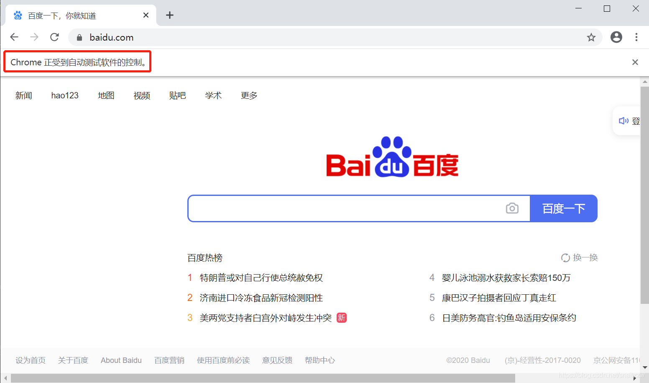Click the horizontal scrollbar thumb

(263, 378)
